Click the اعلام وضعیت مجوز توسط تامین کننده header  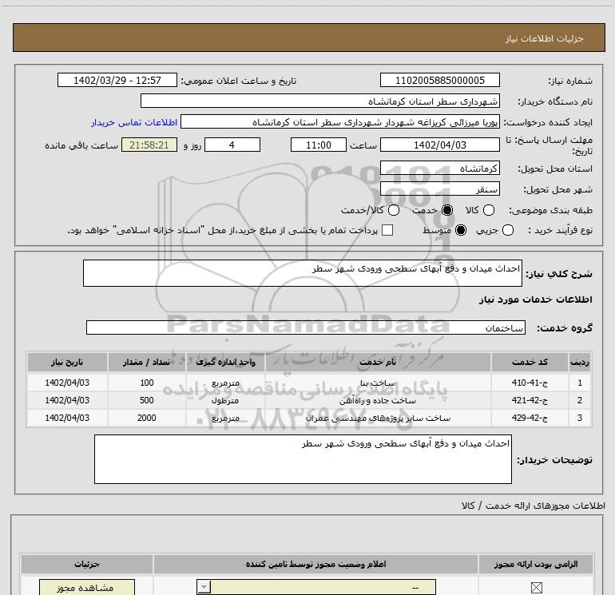click(x=315, y=564)
